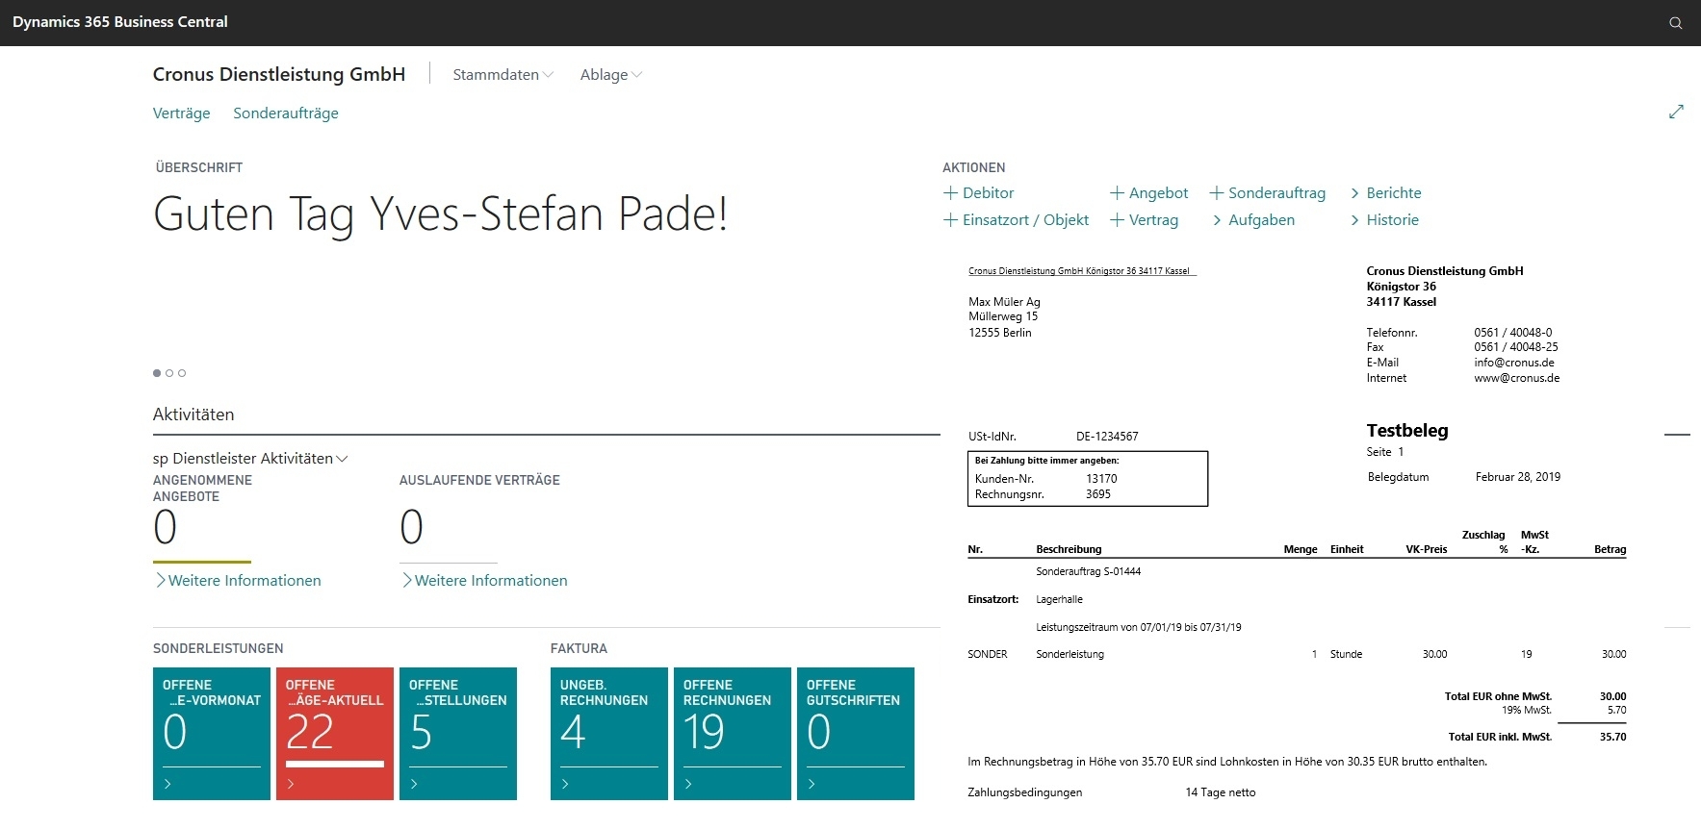
Task: Click the 19% MwSt. amount "5.70"
Action: 1617,710
